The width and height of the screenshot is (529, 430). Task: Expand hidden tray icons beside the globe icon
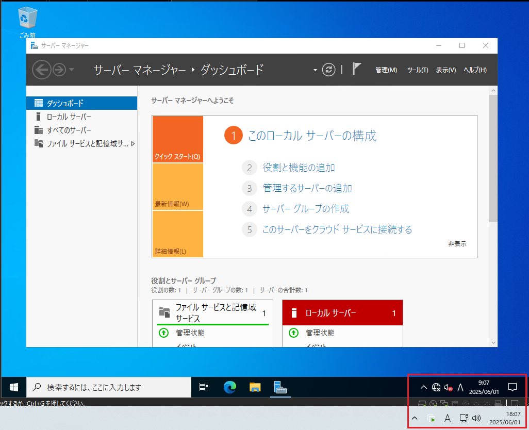[424, 387]
